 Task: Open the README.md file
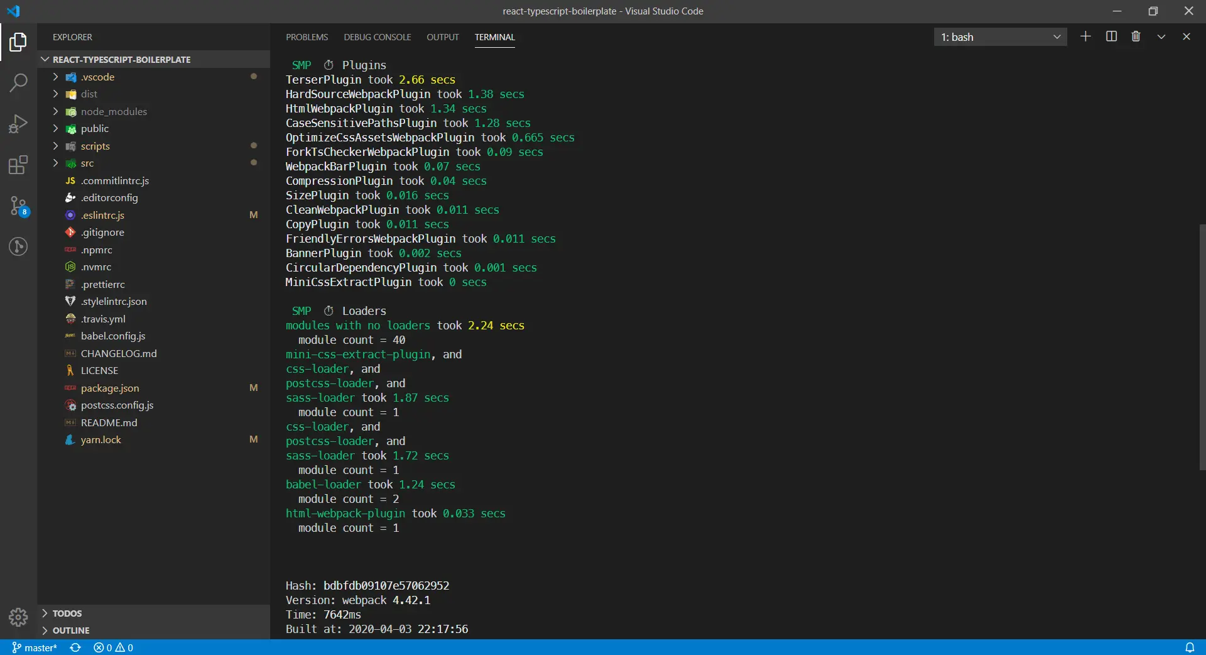154,422
